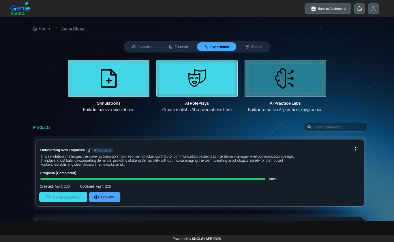Click the green progress bar
The width and height of the screenshot is (394, 242).
pyautogui.click(x=153, y=179)
